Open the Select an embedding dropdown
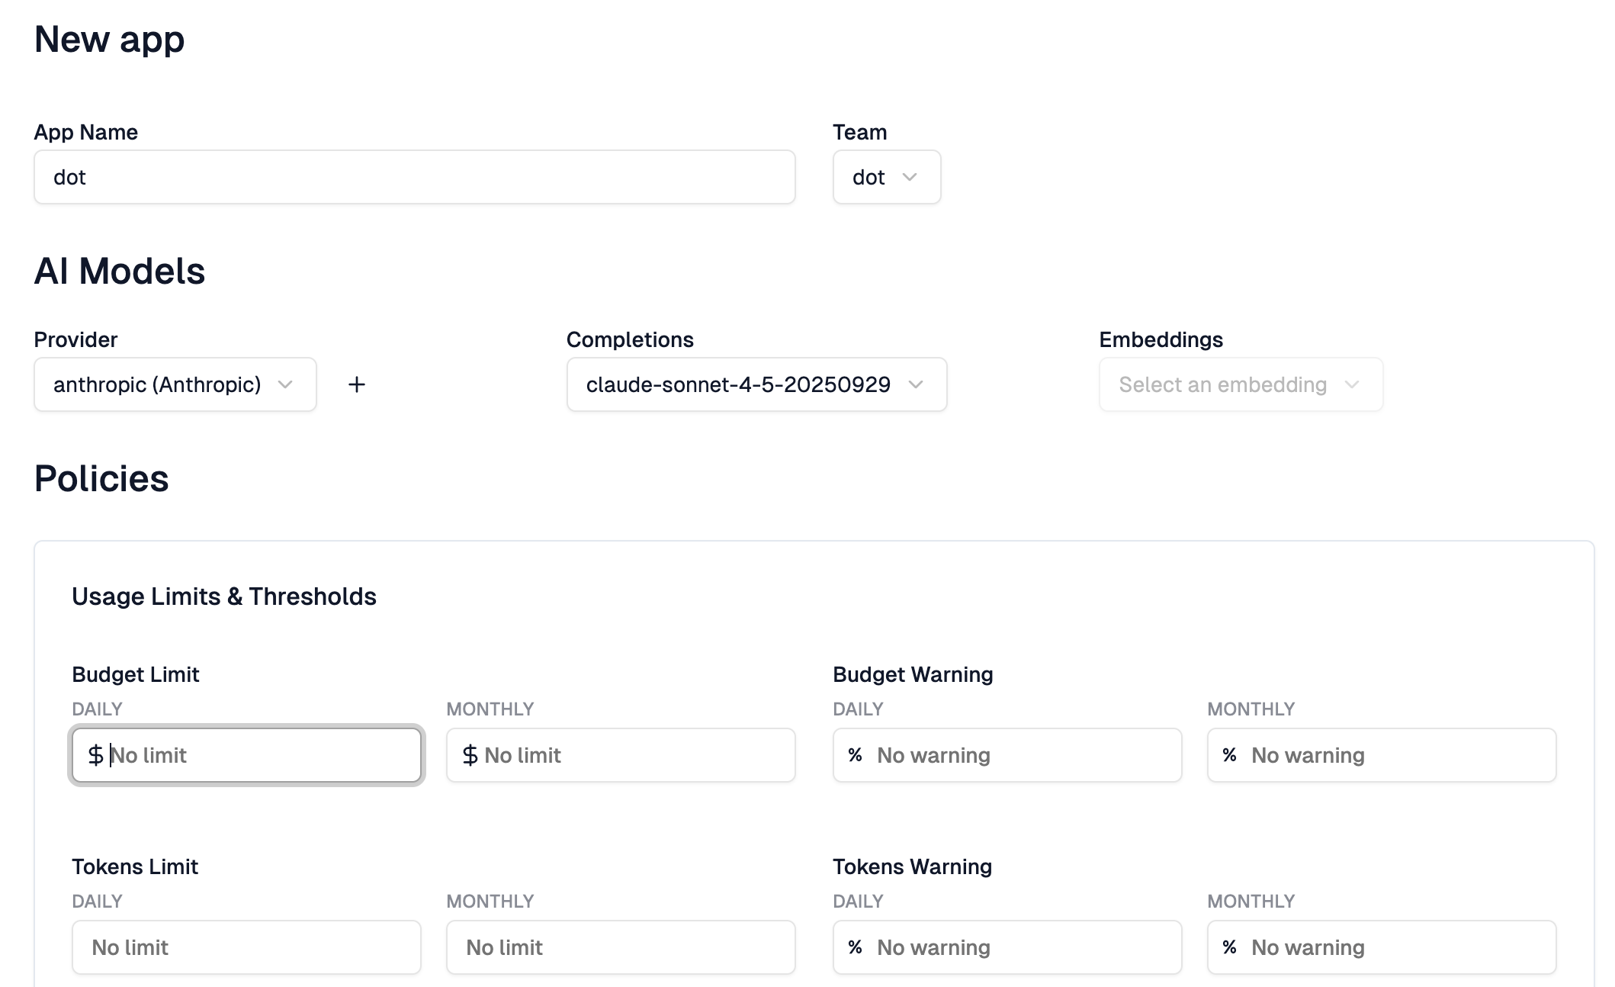 (x=1240, y=384)
